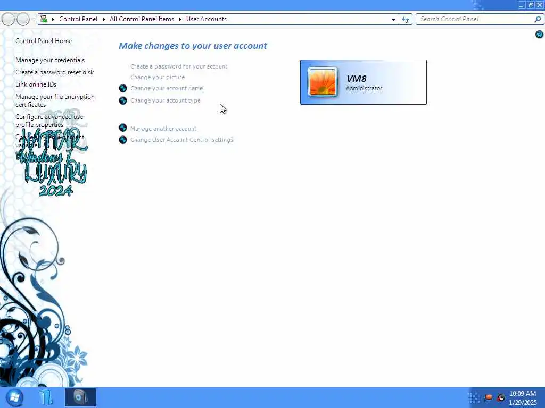
Task: Click shield icon beside User Account Control settings
Action: (x=123, y=140)
